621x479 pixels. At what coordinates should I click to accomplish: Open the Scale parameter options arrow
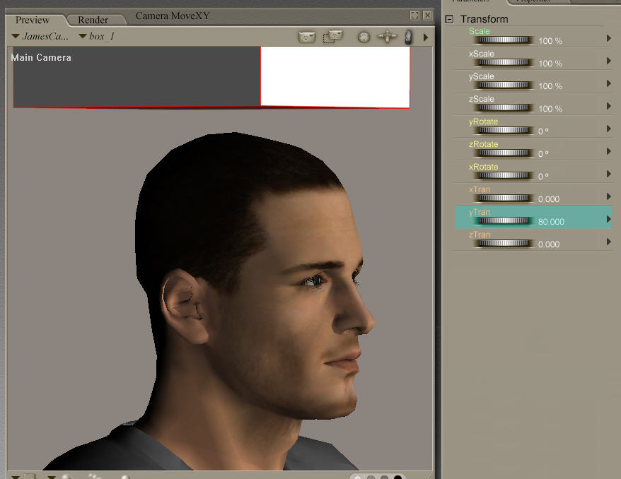[x=609, y=38]
